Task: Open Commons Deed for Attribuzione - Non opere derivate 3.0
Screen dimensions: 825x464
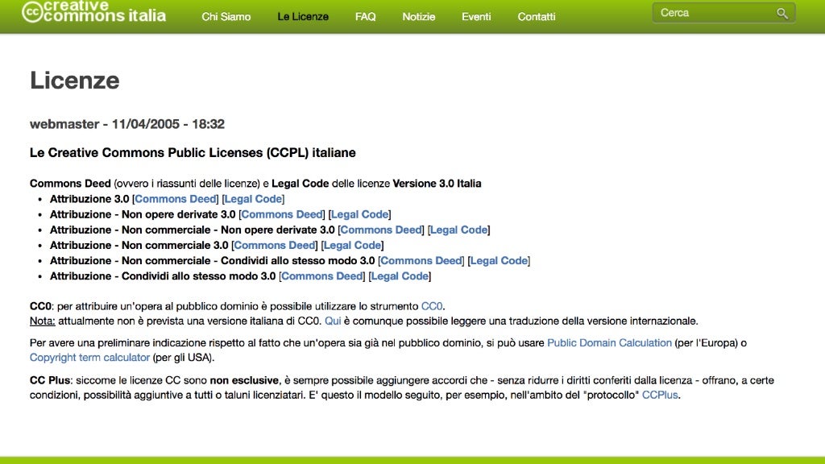Action: click(281, 214)
